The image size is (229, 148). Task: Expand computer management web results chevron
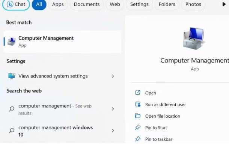[x=113, y=109]
